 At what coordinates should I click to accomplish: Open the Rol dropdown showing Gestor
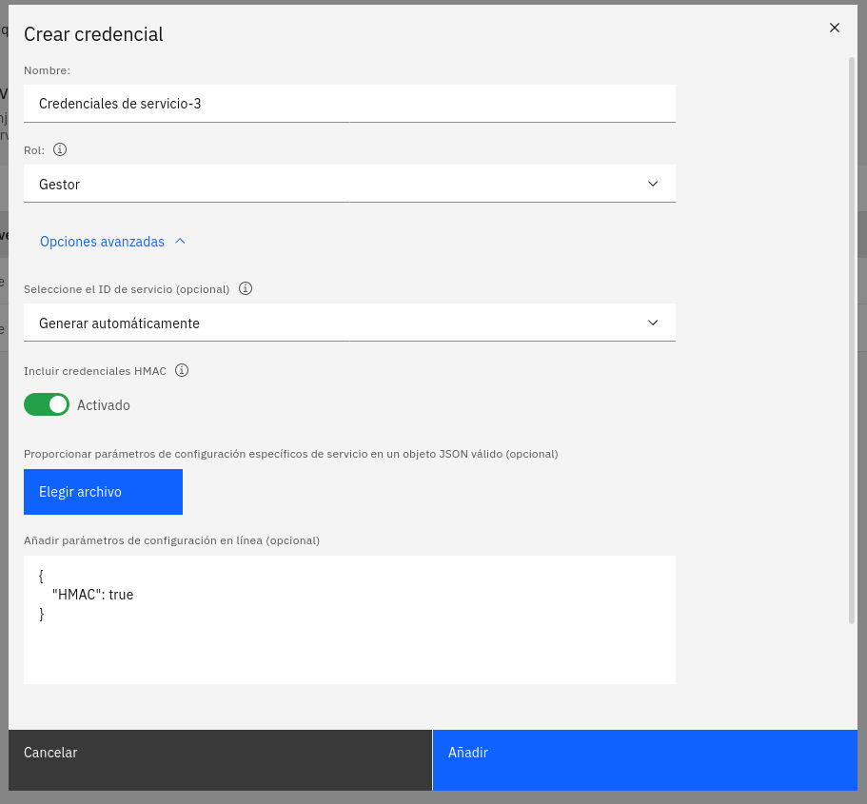[349, 184]
